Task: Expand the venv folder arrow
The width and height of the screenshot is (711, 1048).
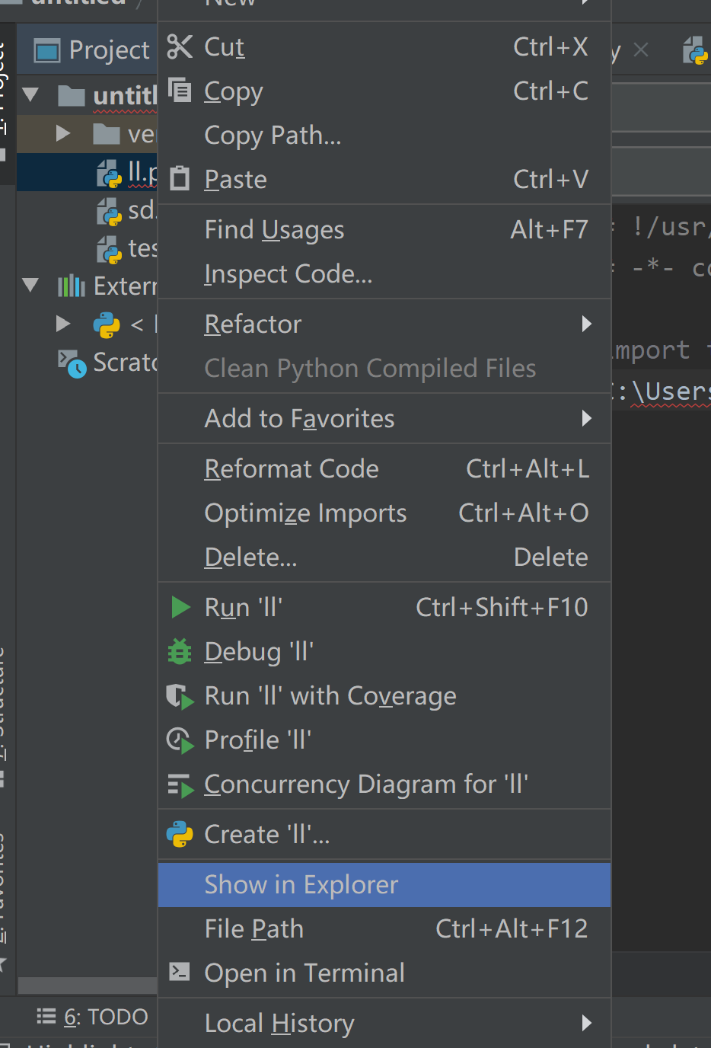Action: point(63,134)
